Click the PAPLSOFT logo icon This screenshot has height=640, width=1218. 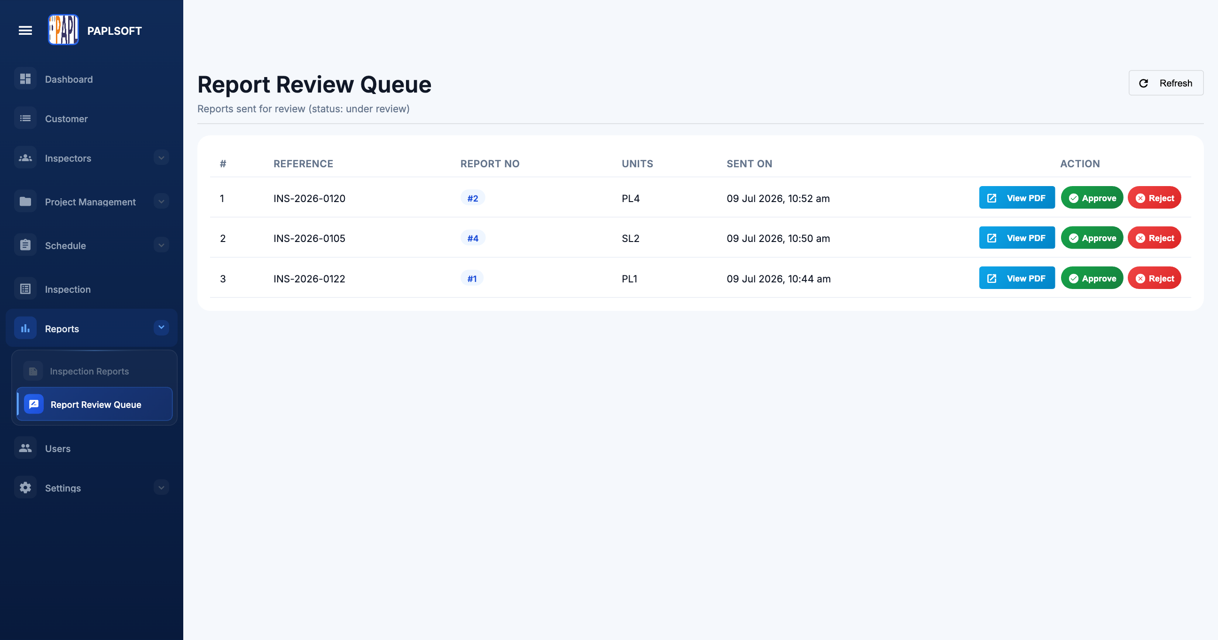pyautogui.click(x=63, y=30)
